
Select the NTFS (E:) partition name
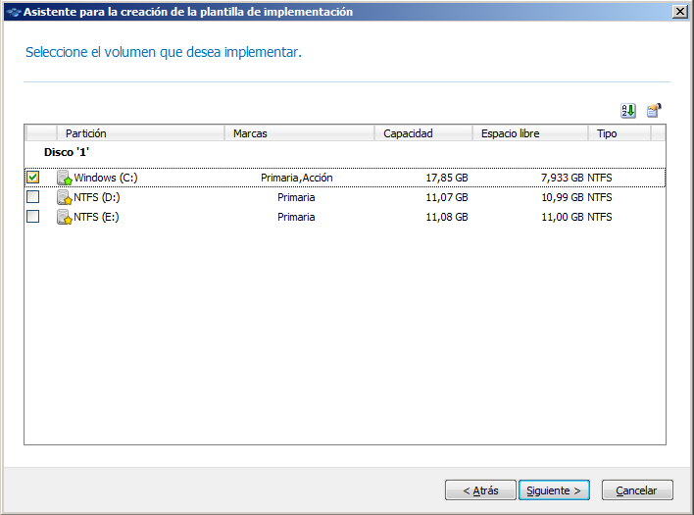(x=96, y=217)
